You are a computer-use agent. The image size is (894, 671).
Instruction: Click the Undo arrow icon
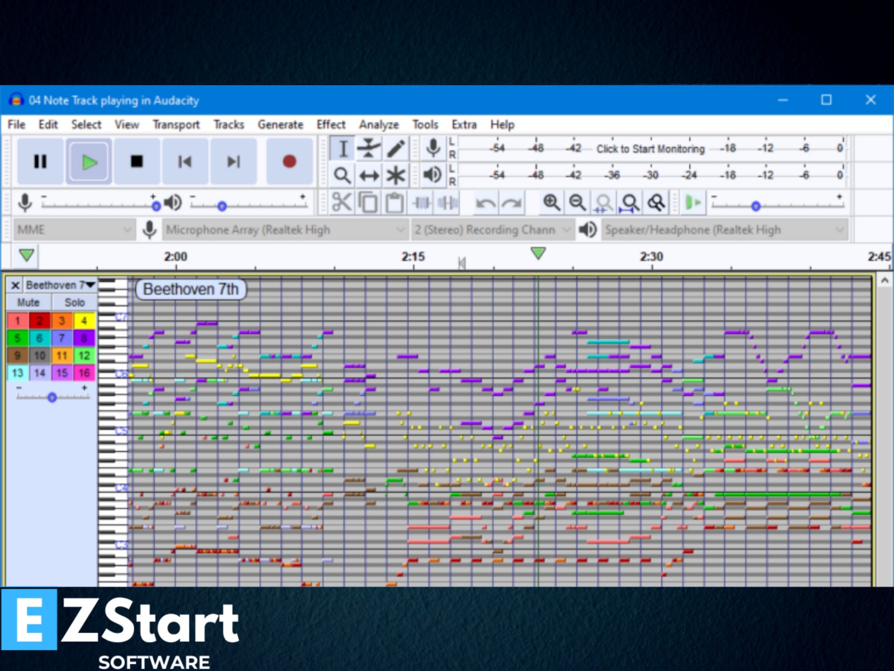pyautogui.click(x=486, y=202)
